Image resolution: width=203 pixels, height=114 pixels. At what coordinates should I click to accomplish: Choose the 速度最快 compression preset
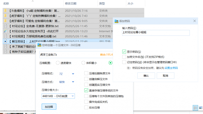(x=58, y=63)
